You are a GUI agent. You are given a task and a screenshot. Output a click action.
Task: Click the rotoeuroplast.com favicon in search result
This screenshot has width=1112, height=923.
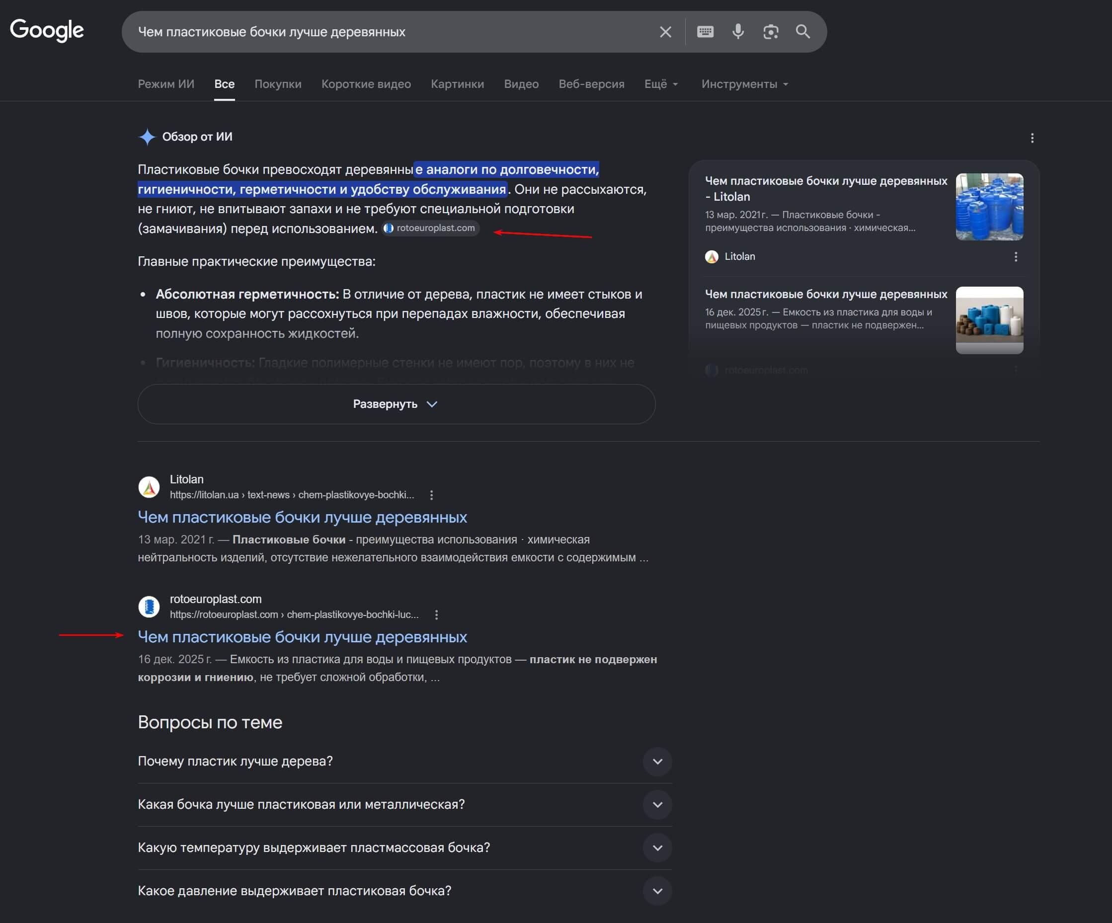point(149,607)
